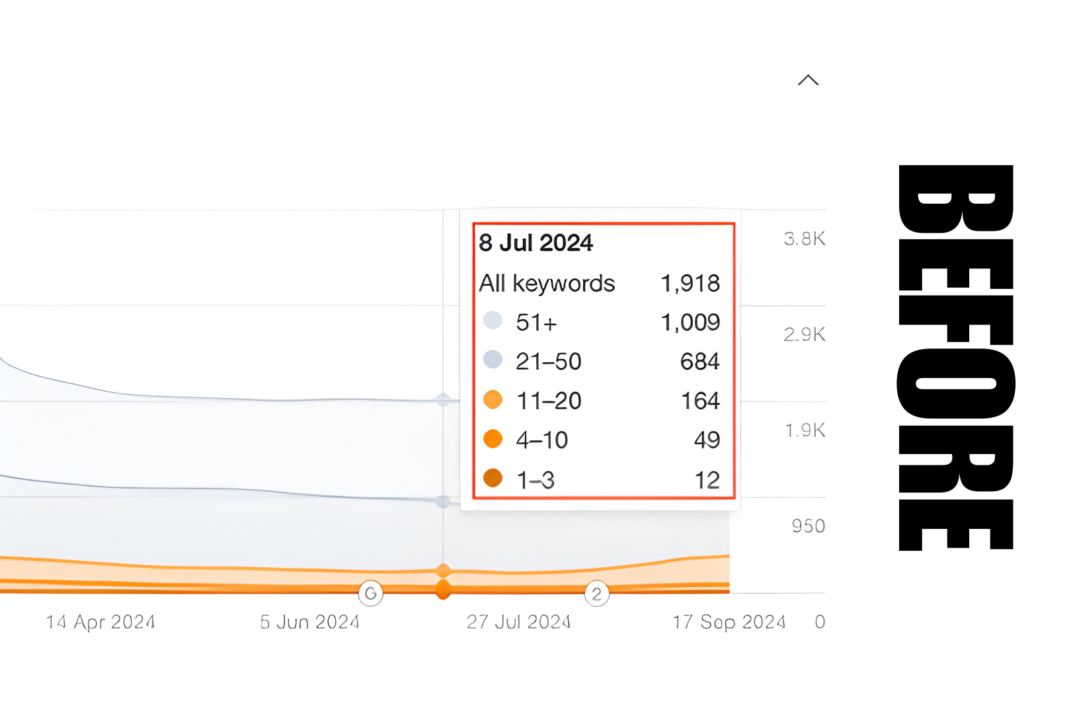The image size is (1071, 714).
Task: Click the 5 Jun 2024 axis label
Action: pos(310,622)
